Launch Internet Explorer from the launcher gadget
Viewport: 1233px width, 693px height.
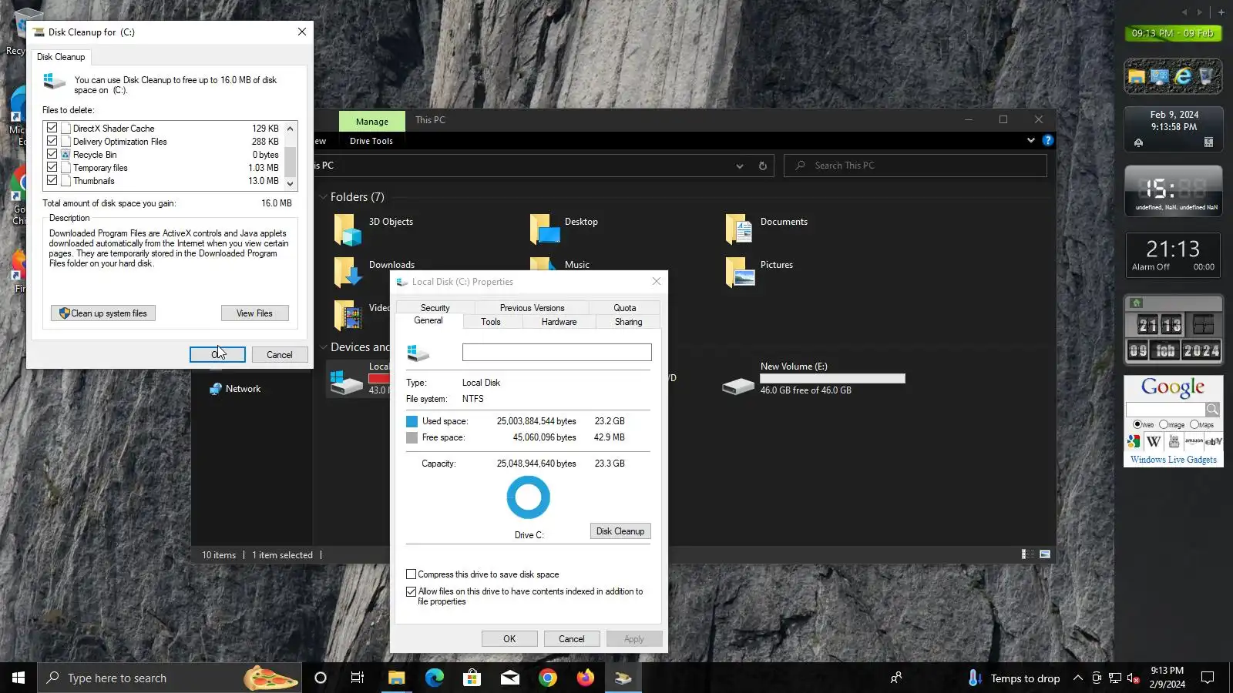[x=1183, y=76]
